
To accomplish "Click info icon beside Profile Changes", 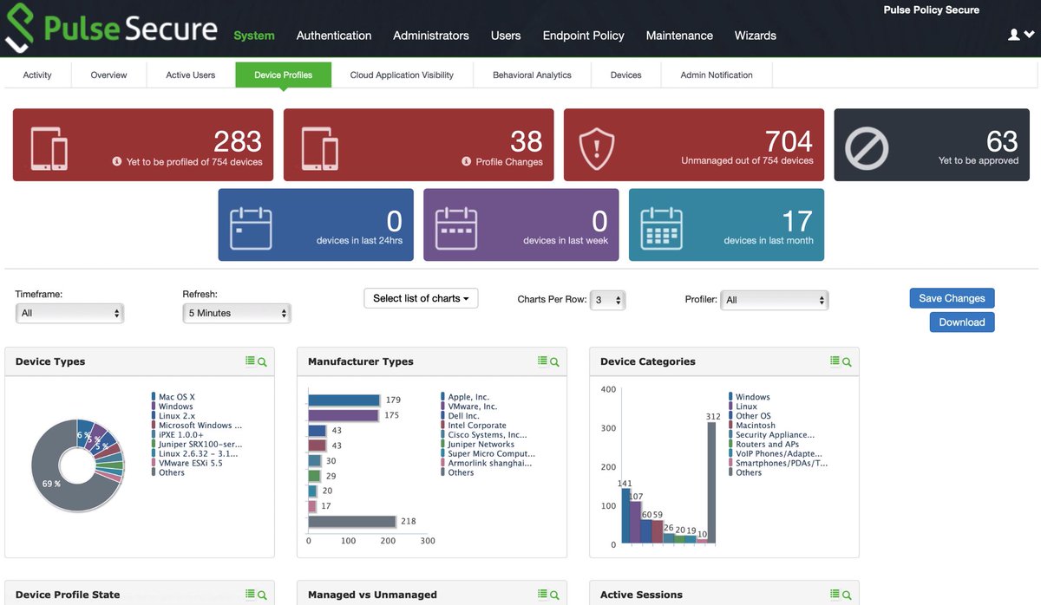I will [x=467, y=161].
